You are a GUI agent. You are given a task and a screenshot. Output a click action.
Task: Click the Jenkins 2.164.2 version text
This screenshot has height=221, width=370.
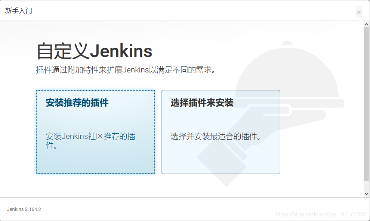tap(24, 209)
